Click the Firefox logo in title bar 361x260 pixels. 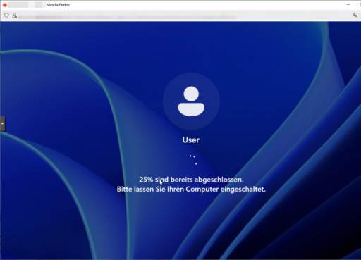click(x=5, y=4)
